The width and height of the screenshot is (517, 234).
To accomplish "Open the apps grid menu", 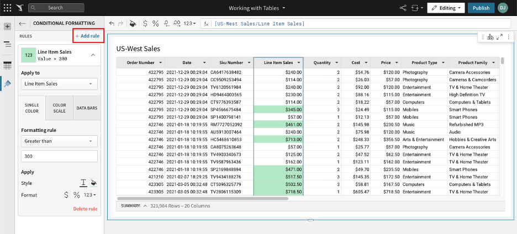I will click(7, 8).
